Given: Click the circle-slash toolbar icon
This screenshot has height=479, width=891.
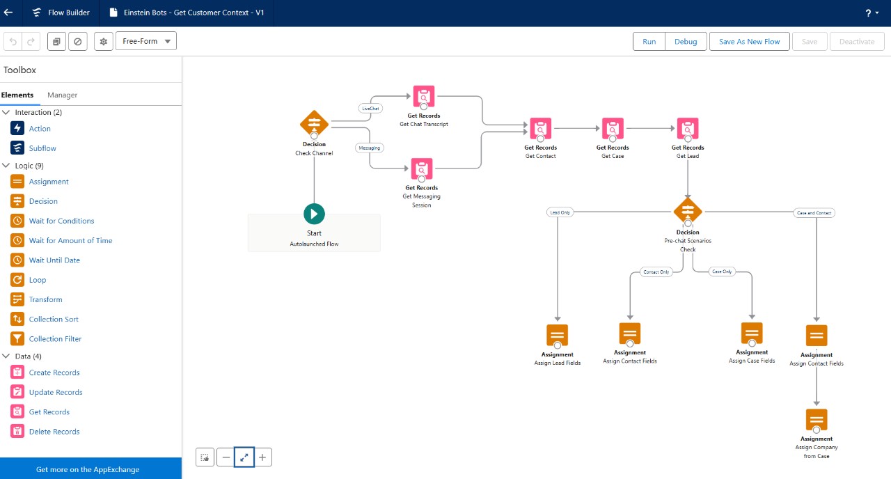Looking at the screenshot, I should (x=78, y=42).
